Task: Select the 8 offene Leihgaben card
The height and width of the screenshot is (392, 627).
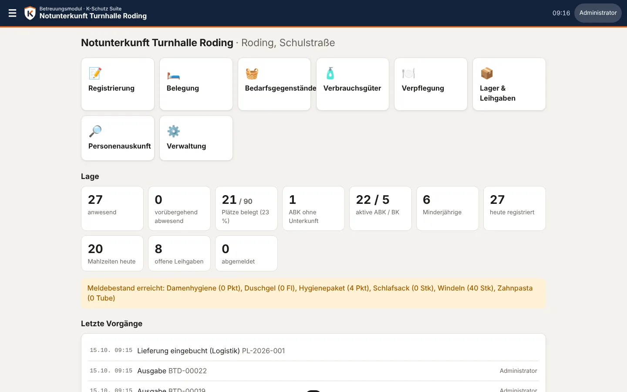Action: tap(179, 253)
